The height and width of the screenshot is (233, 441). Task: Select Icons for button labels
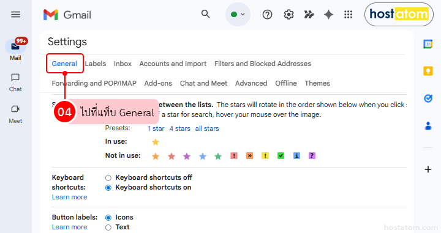coord(108,218)
